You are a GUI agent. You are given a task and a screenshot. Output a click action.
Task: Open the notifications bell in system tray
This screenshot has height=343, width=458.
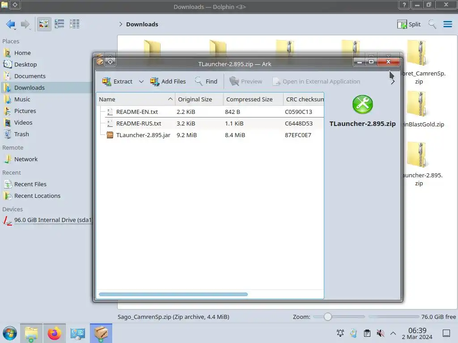coord(340,333)
